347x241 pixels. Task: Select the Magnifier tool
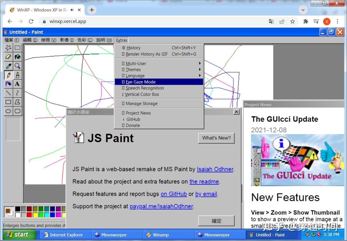click(x=17, y=66)
